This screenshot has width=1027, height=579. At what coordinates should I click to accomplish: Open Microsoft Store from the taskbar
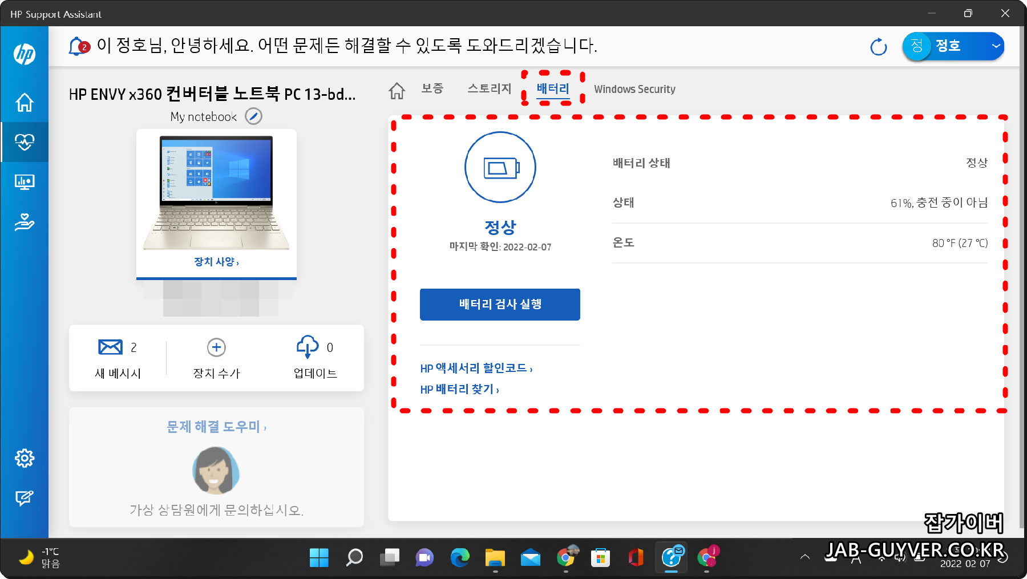(600, 557)
